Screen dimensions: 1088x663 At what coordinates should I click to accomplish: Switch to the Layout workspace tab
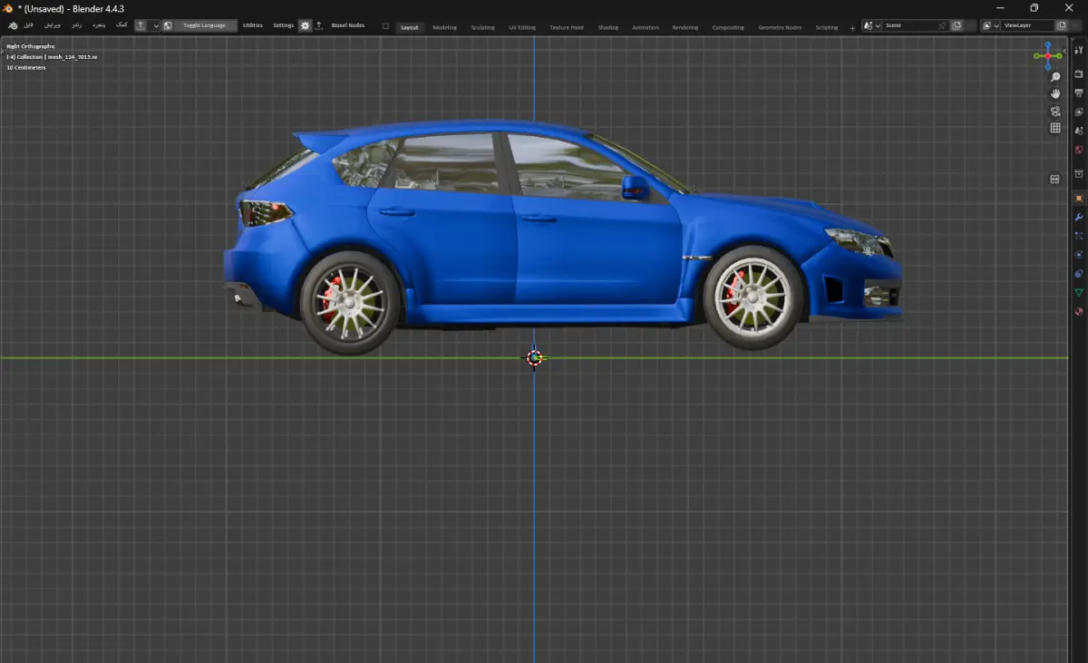[410, 27]
